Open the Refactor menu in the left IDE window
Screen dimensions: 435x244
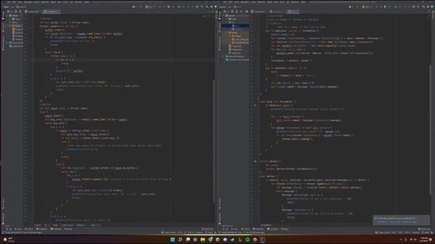click(45, 2)
